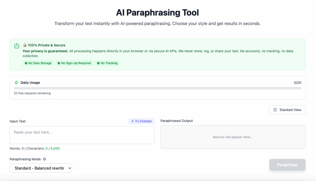316x181 pixels.
Task: Click the Paraphrased Output results area
Action: pyautogui.click(x=233, y=137)
